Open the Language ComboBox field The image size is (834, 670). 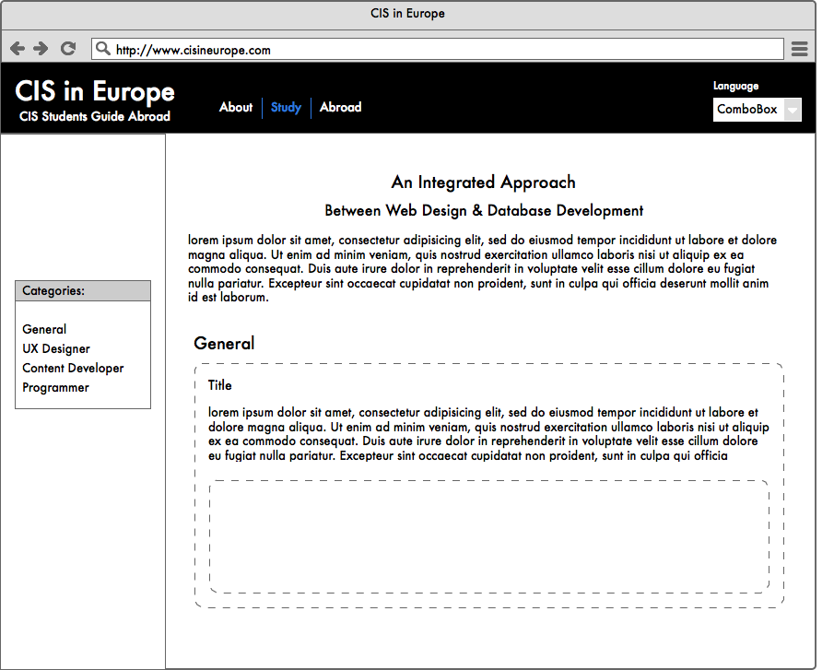(747, 110)
